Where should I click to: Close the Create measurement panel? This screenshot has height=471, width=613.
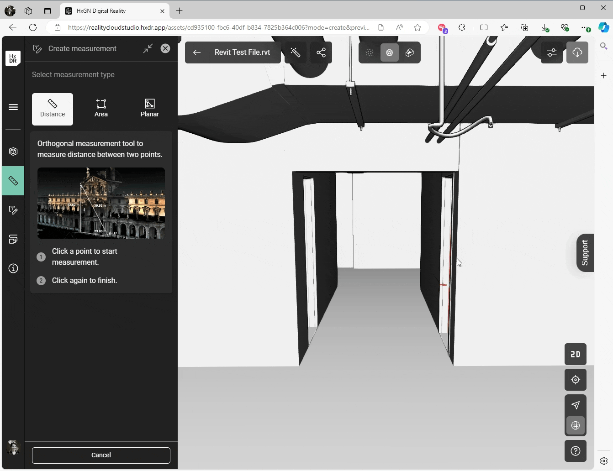pos(165,48)
